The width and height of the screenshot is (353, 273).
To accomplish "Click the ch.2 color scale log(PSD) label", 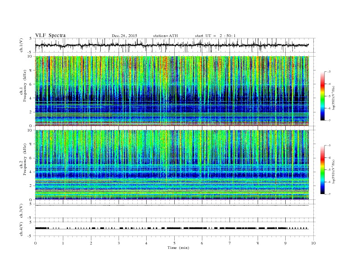I will (334, 172).
